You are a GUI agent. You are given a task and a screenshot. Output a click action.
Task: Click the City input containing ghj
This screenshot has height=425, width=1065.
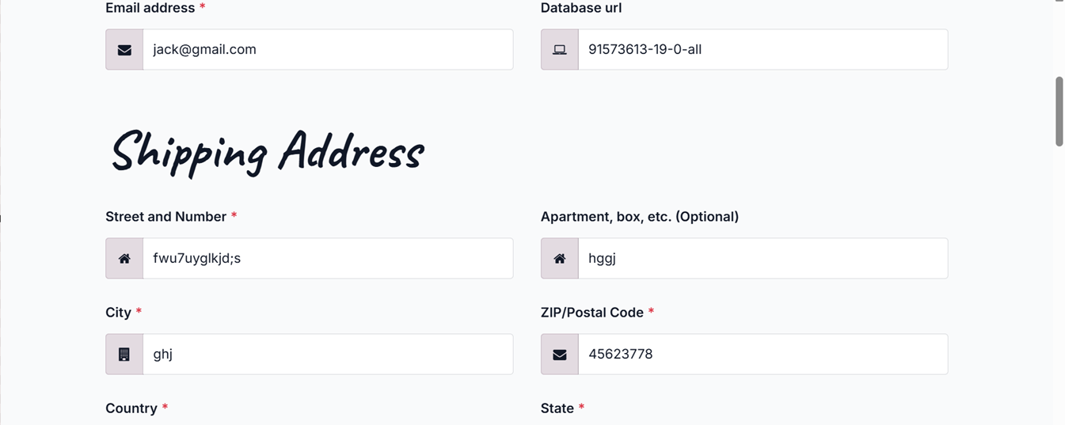(x=327, y=355)
